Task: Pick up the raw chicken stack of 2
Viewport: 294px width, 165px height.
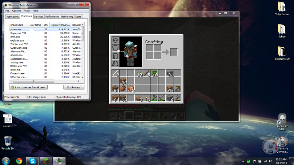Action: [x=131, y=88]
